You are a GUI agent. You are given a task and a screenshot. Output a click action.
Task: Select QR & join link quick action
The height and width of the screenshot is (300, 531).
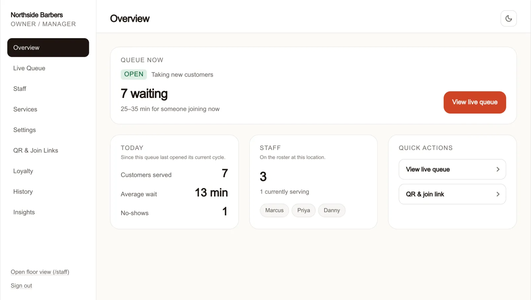[x=452, y=194]
